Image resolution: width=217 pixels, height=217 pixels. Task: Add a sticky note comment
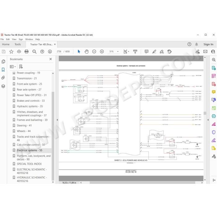[146, 52]
